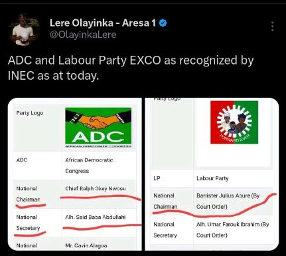Click the LP abbreviation cell

172,178
